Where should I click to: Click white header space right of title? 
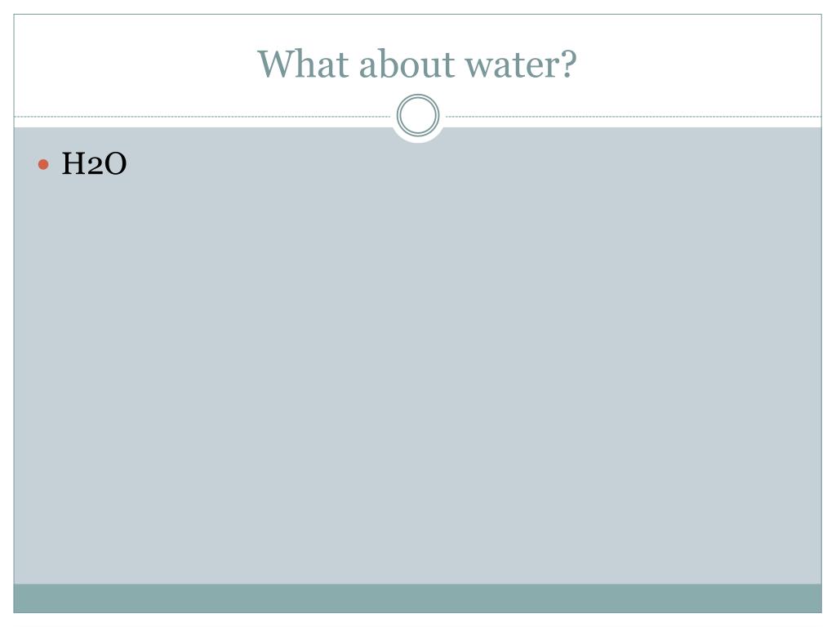click(x=699, y=64)
